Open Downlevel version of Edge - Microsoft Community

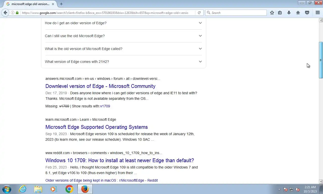click(x=100, y=86)
